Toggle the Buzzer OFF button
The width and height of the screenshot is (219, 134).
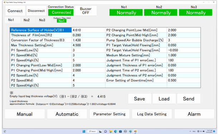coord(86,11)
